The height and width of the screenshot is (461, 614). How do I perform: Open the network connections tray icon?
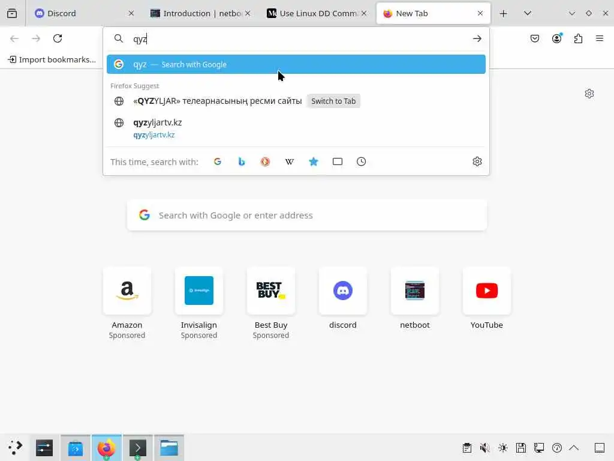[539, 448]
